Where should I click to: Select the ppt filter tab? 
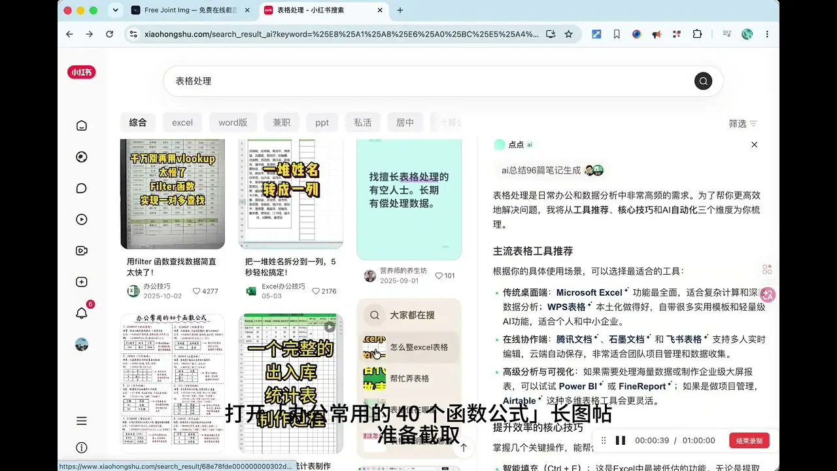(x=322, y=122)
